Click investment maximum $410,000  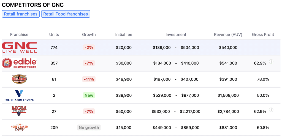[190, 63]
